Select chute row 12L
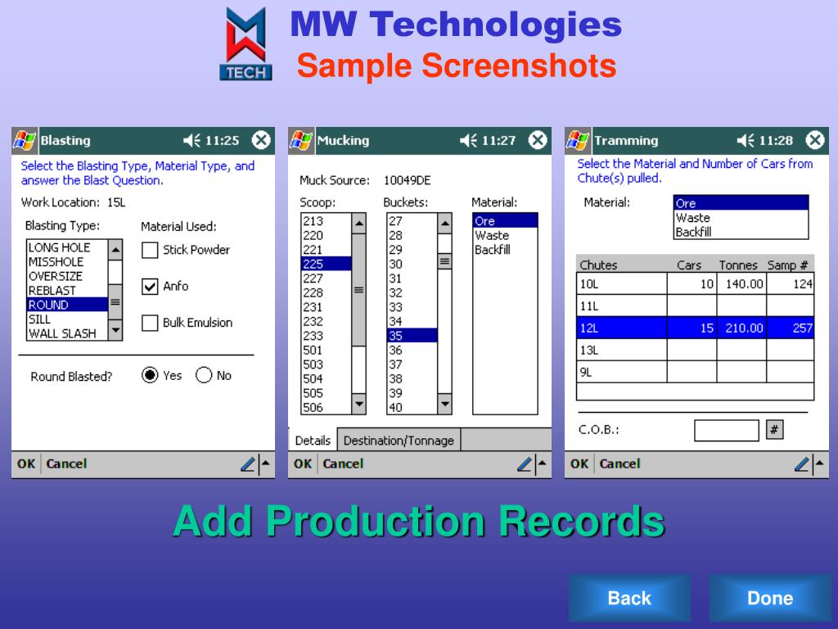 tap(696, 328)
